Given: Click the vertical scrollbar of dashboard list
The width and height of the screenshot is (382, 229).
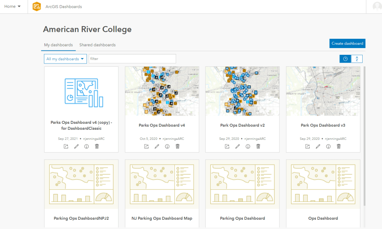Looking at the screenshot, I should click(x=364, y=134).
